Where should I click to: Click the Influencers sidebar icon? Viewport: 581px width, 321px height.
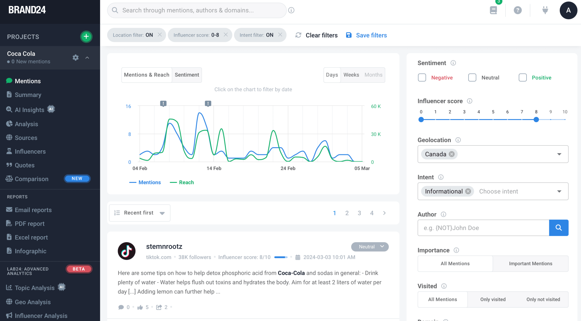[x=9, y=151]
